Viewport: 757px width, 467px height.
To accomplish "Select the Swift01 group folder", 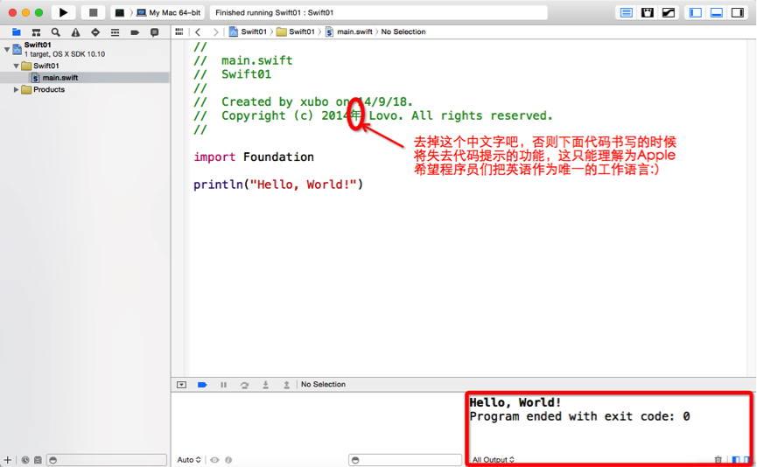I will point(40,66).
